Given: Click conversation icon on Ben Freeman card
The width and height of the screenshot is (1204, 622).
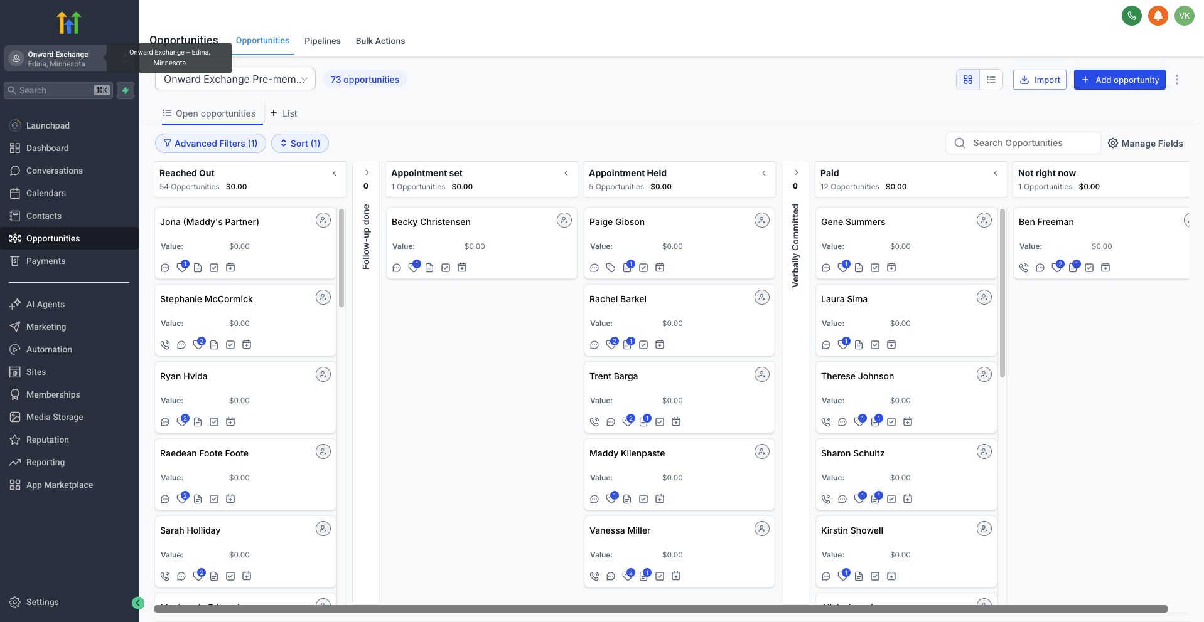Looking at the screenshot, I should pos(1040,268).
